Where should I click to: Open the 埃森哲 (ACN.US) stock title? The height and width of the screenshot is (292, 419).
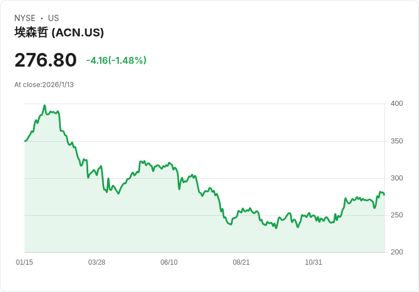click(x=59, y=32)
